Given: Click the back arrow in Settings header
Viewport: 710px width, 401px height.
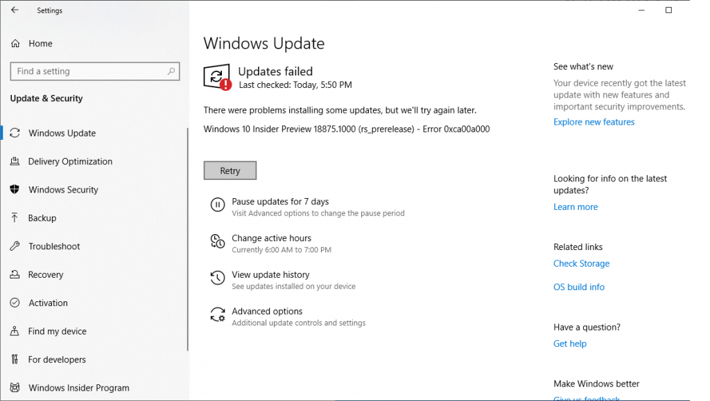Looking at the screenshot, I should 15,10.
